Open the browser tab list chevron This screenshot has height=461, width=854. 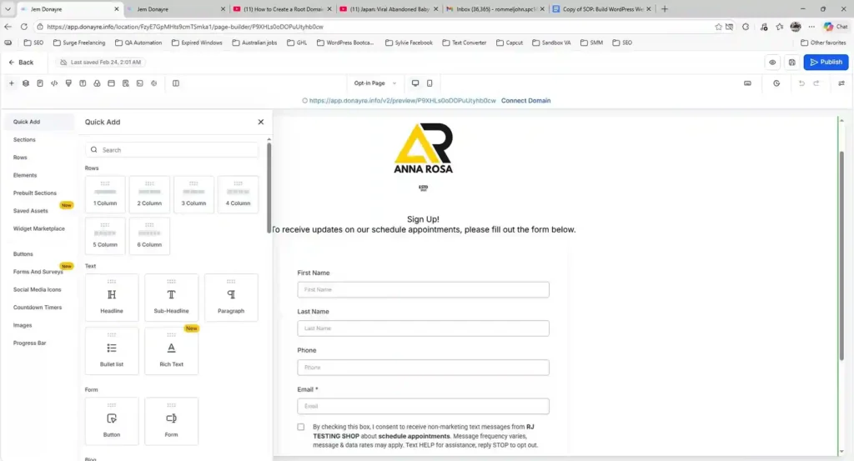pyautogui.click(x=8, y=9)
